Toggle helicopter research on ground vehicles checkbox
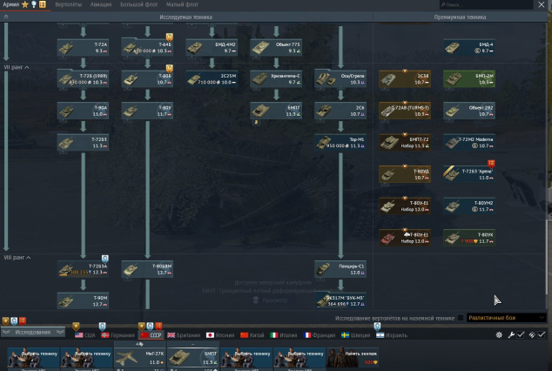The width and height of the screenshot is (552, 371). (x=461, y=319)
